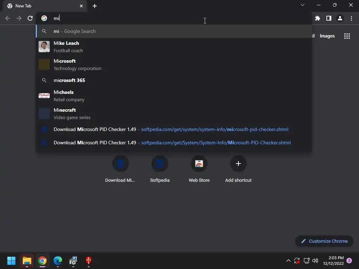Open the notification badge with 3
Screen dimensions: 359x269
click(x=349, y=261)
